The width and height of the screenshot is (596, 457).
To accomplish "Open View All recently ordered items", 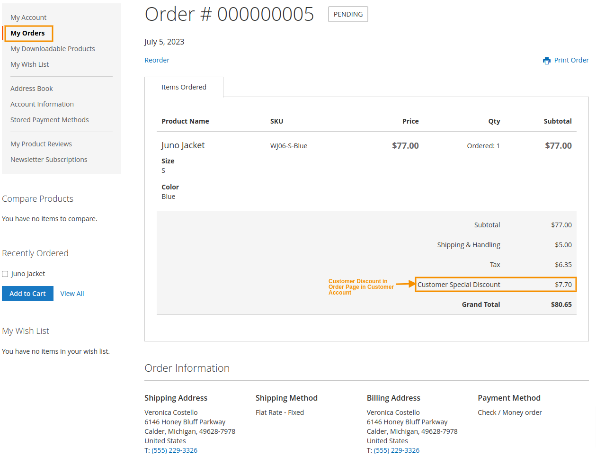I will (x=71, y=293).
